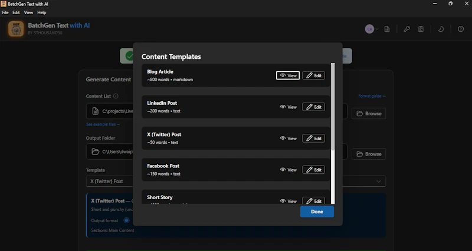This screenshot has width=472, height=251.
Task: Click the BatchGen Text app logo
Action: pos(16,29)
